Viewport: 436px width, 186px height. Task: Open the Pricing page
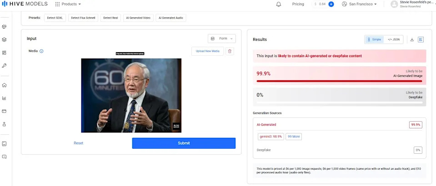(298, 4)
